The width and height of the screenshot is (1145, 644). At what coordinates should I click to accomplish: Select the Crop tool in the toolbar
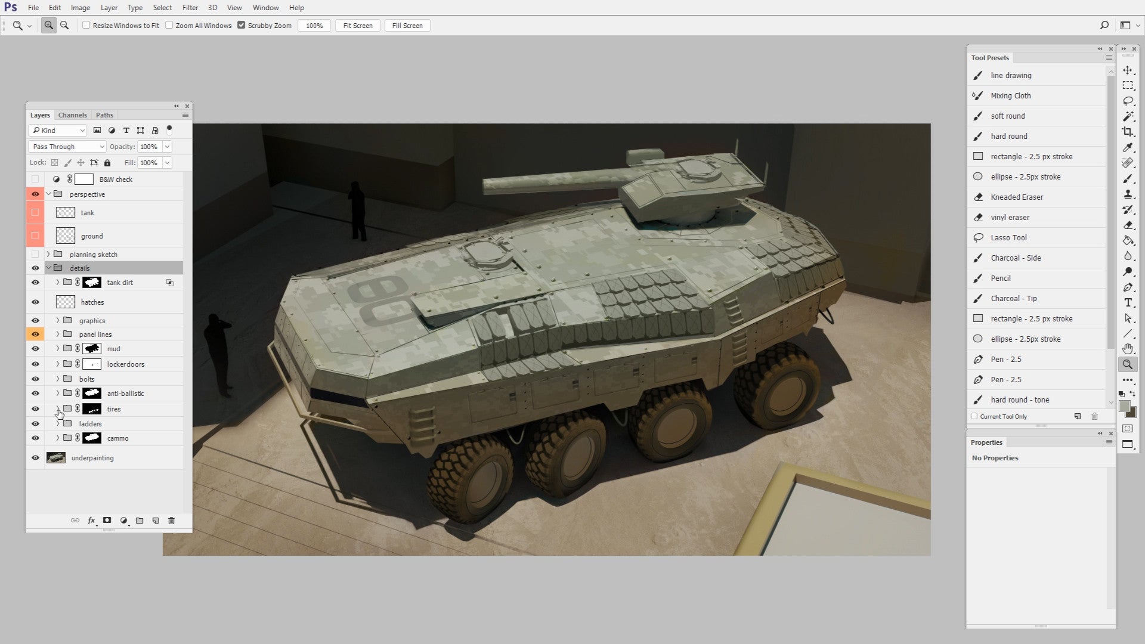coord(1128,132)
